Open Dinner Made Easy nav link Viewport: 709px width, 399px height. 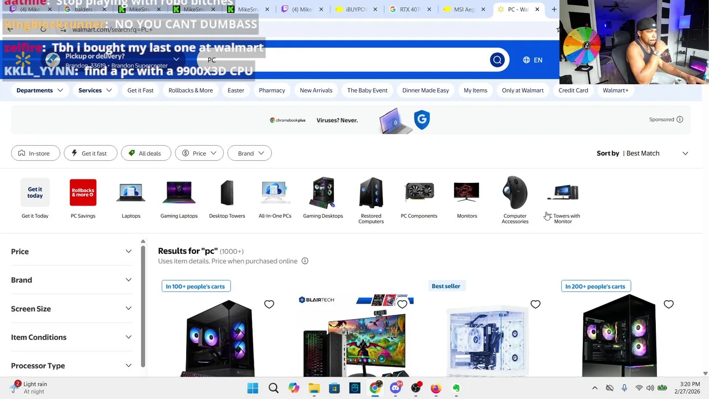click(425, 90)
